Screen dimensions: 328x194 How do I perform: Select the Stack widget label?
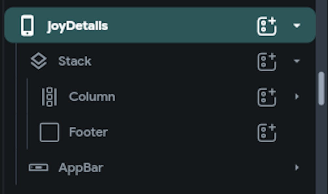coord(75,62)
